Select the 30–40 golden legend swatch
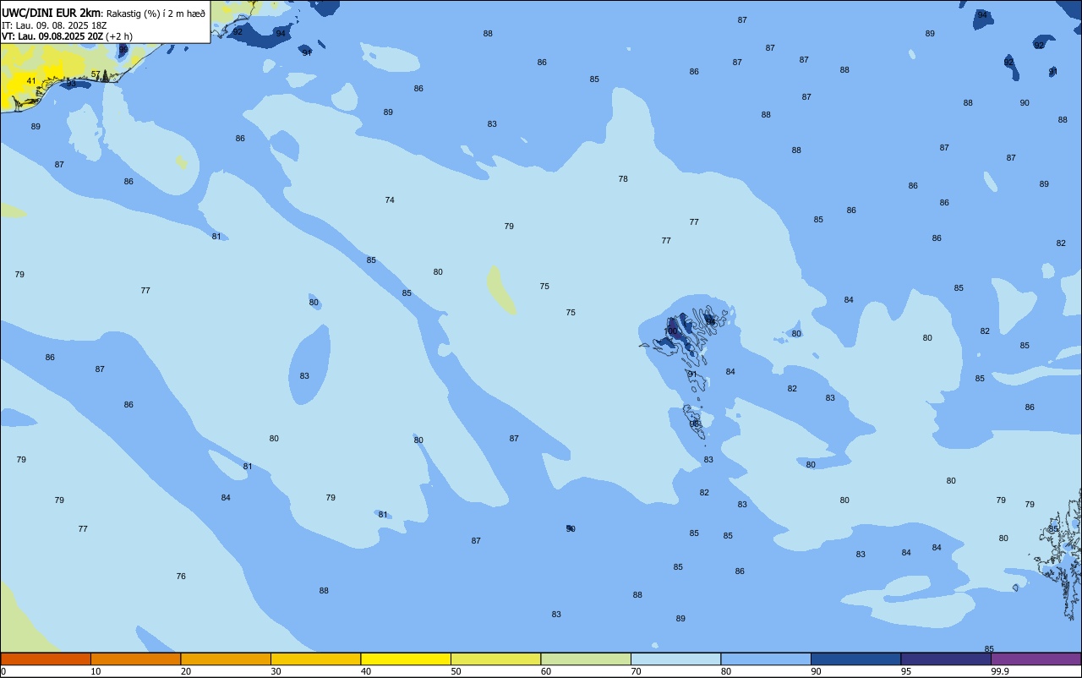Screen dimensions: 1082x678 pyautogui.click(x=315, y=659)
